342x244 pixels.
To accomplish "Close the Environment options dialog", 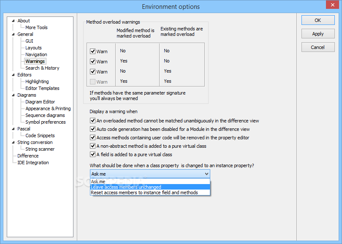I will pyautogui.click(x=332, y=5).
